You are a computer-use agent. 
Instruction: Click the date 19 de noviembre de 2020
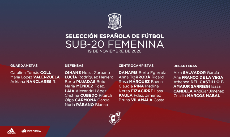click(115, 51)
